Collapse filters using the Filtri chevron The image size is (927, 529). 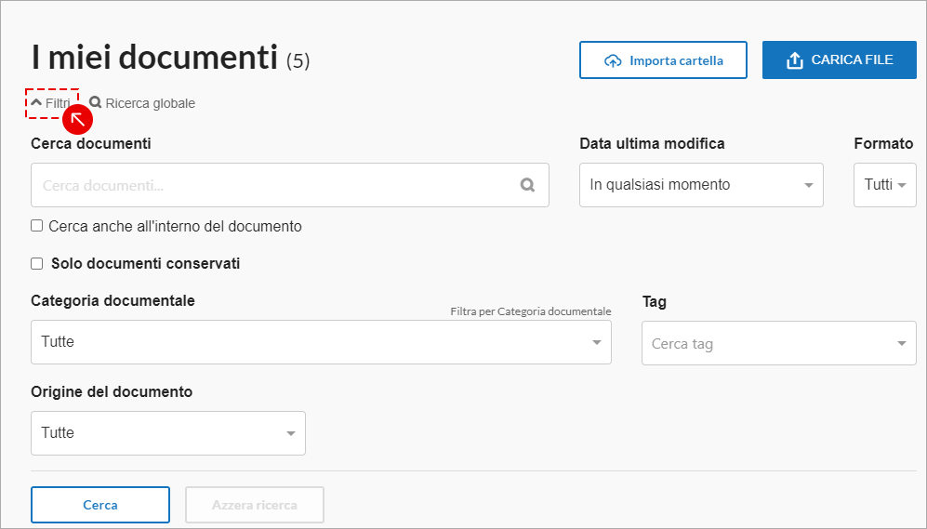pos(36,102)
